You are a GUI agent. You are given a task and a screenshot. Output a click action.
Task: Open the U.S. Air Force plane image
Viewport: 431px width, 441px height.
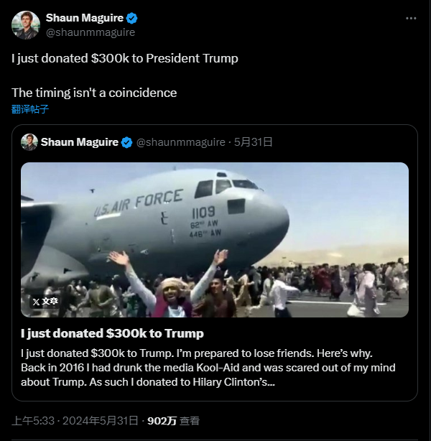click(x=214, y=239)
